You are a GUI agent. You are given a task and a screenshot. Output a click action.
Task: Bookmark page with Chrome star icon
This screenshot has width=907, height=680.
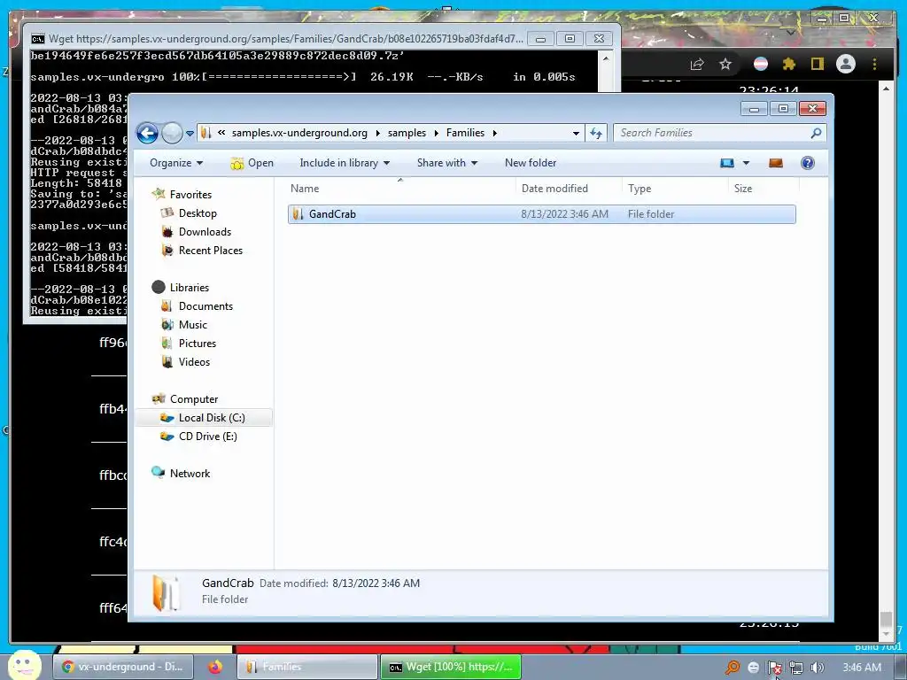pyautogui.click(x=725, y=64)
